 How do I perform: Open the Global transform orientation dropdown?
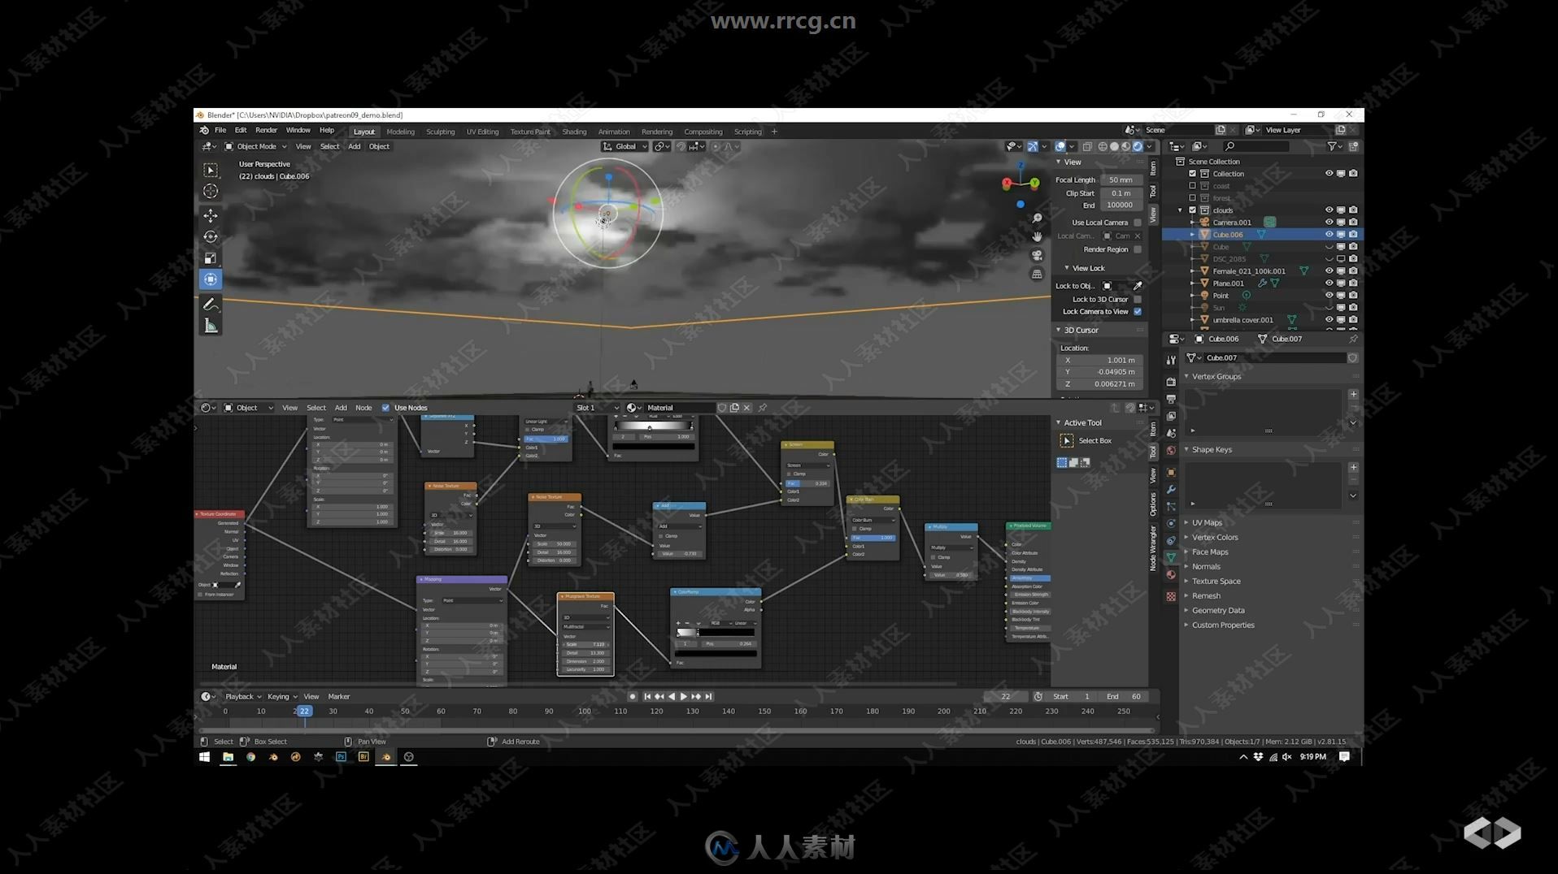click(x=625, y=146)
